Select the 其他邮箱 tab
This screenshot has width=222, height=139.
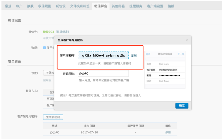point(118,6)
